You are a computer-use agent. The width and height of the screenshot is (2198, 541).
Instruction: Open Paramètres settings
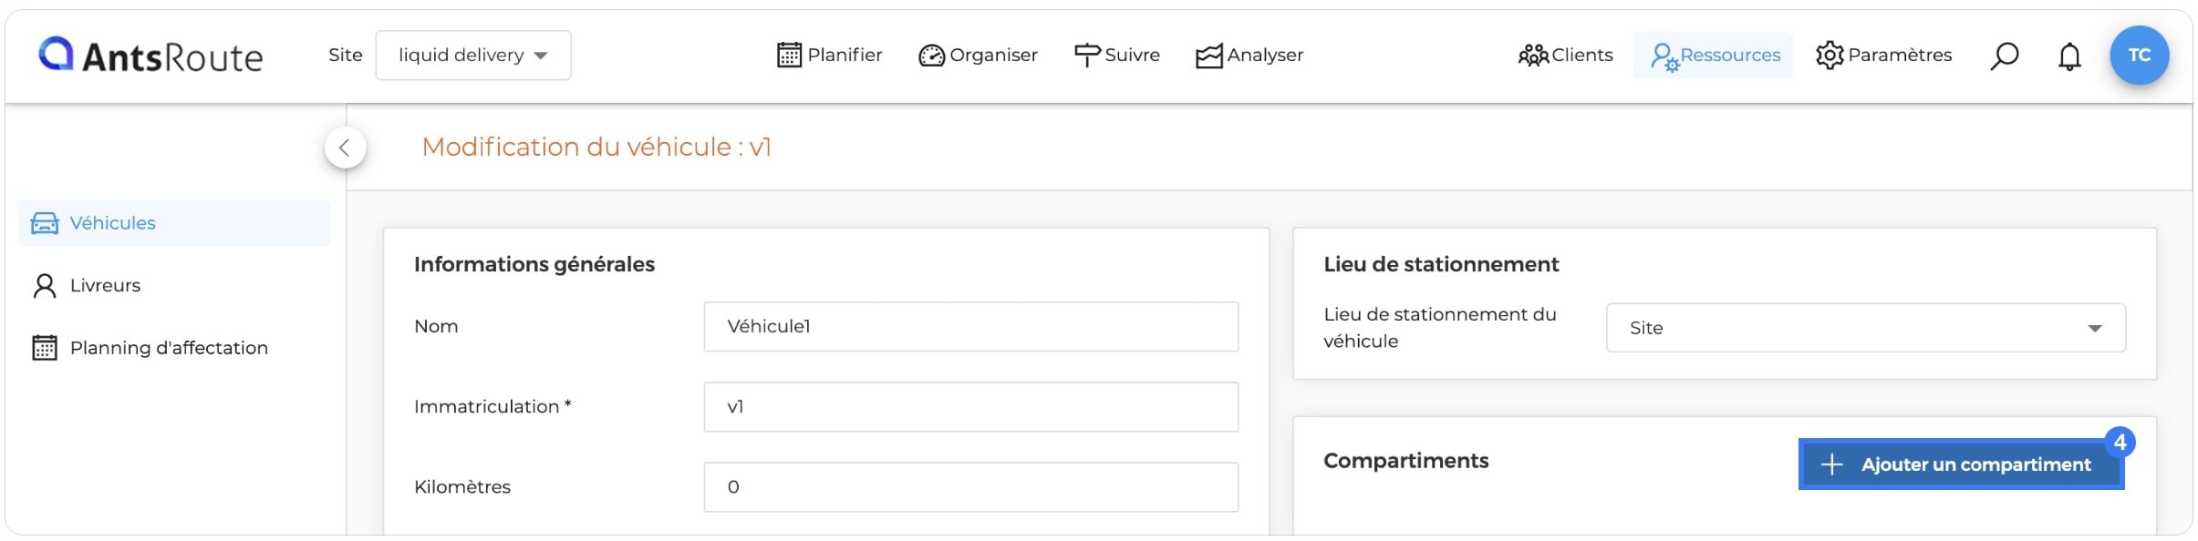1883,56
